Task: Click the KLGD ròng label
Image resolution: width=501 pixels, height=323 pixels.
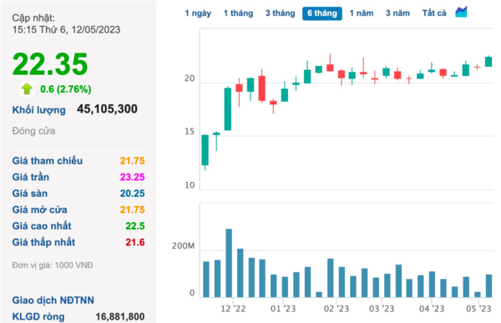Action: tap(38, 316)
